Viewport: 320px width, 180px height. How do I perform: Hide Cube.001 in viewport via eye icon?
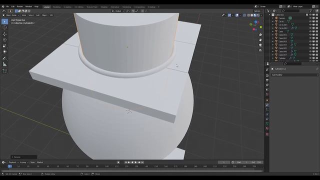point(310,35)
